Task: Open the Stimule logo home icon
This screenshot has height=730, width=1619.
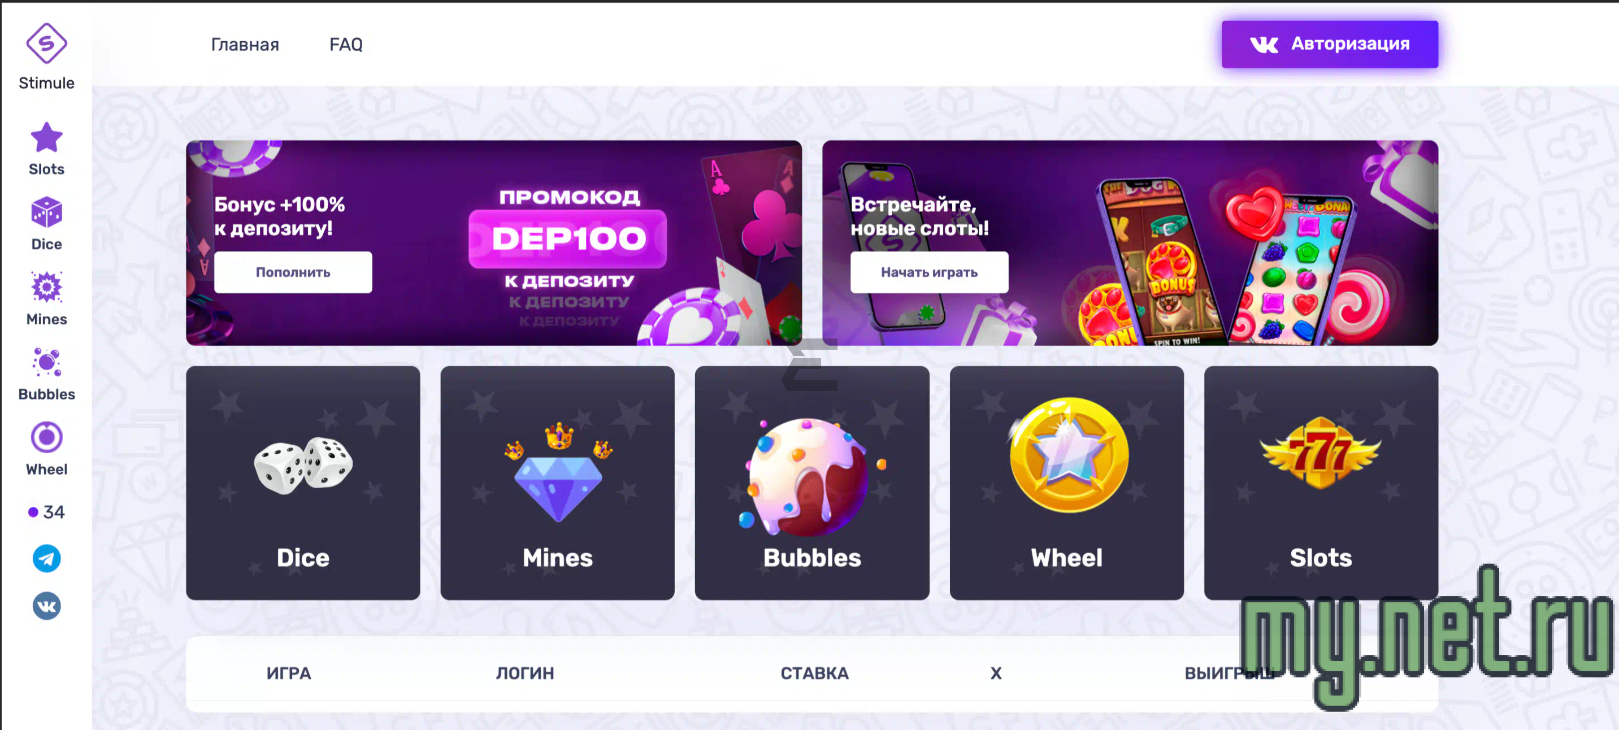Action: pos(46,44)
